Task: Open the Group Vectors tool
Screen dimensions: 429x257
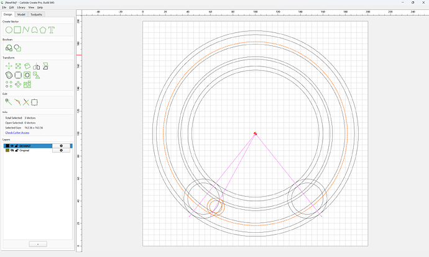Action: [37, 75]
